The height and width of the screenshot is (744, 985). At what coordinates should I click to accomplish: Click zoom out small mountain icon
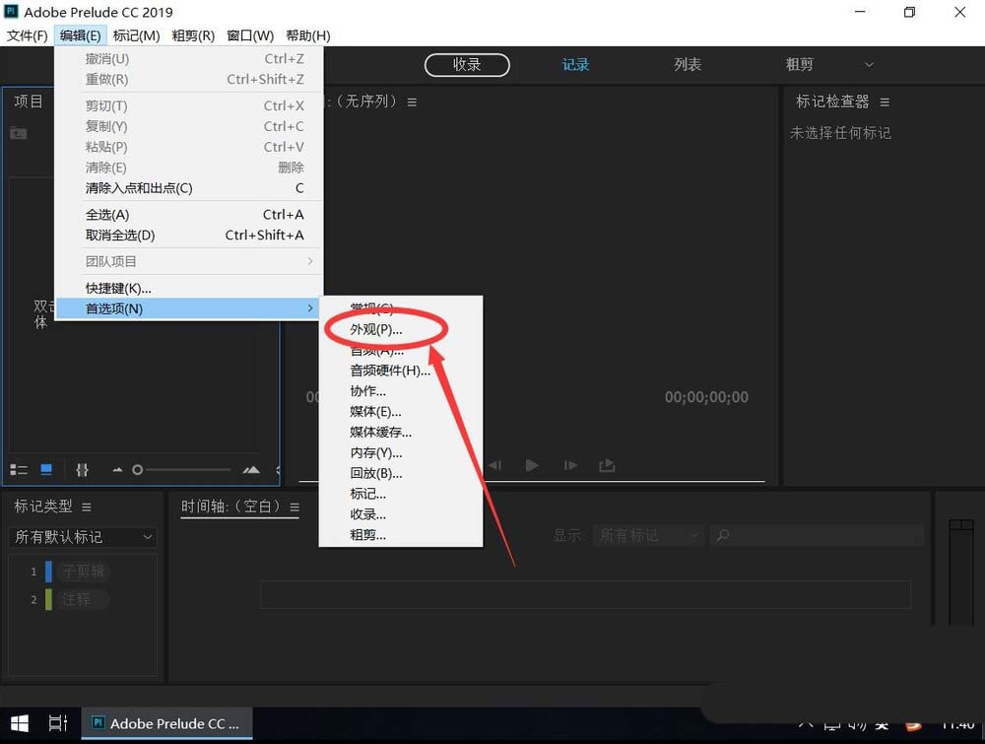[117, 469]
